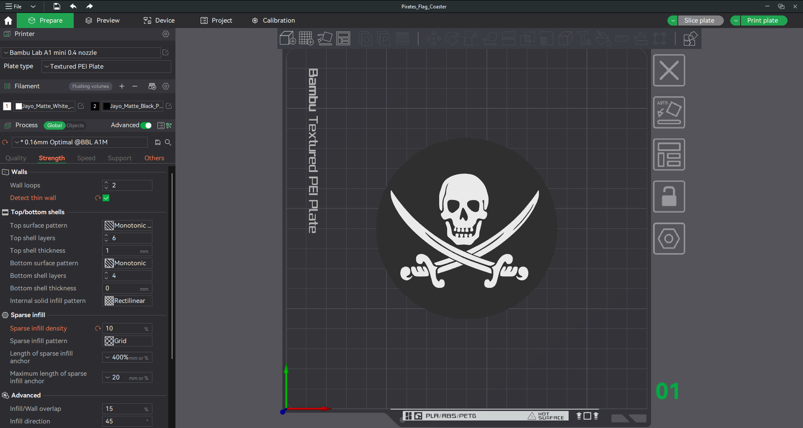Remove the last filament slot
This screenshot has height=428, width=803.
(x=135, y=86)
